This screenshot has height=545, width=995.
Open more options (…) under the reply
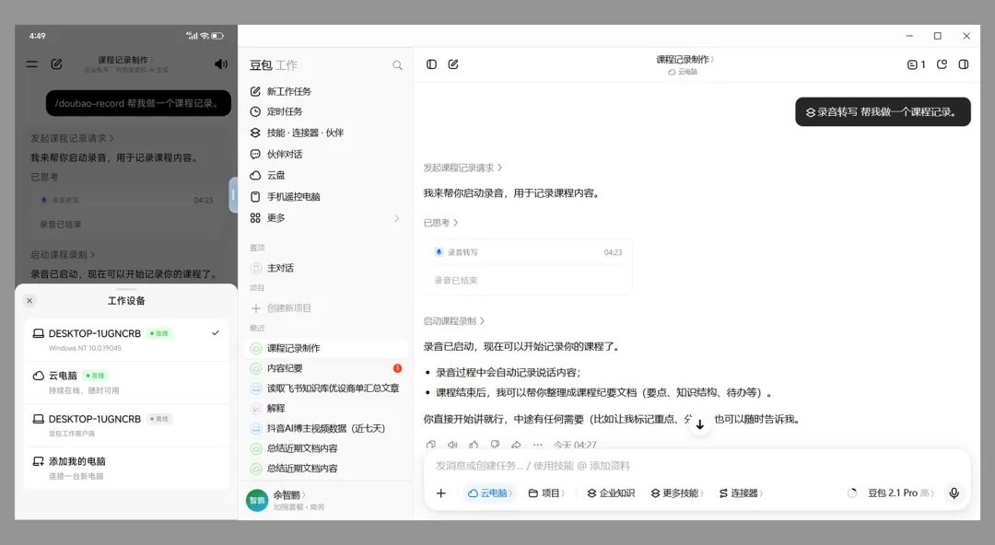click(537, 445)
